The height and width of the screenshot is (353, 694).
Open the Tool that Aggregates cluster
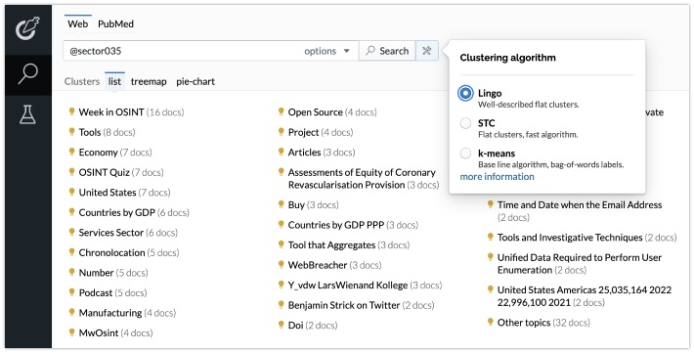[x=349, y=244]
